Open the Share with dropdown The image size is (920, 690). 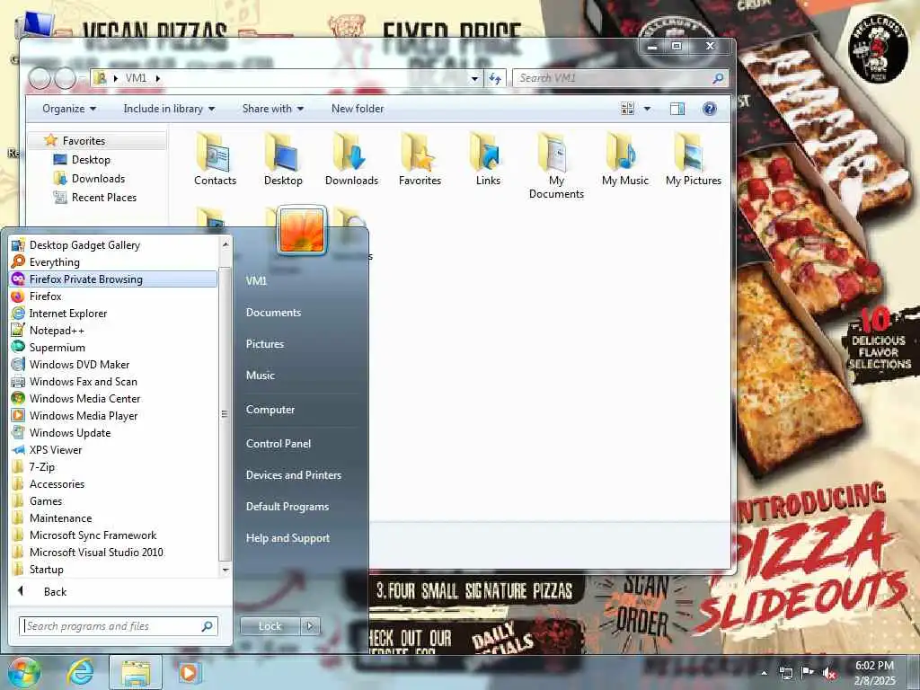tap(273, 109)
